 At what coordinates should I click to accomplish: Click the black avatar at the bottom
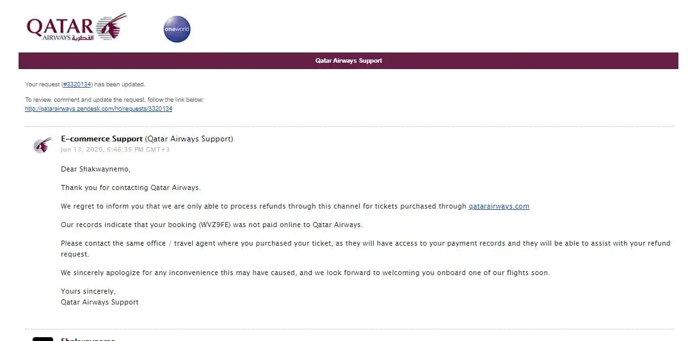(43, 338)
